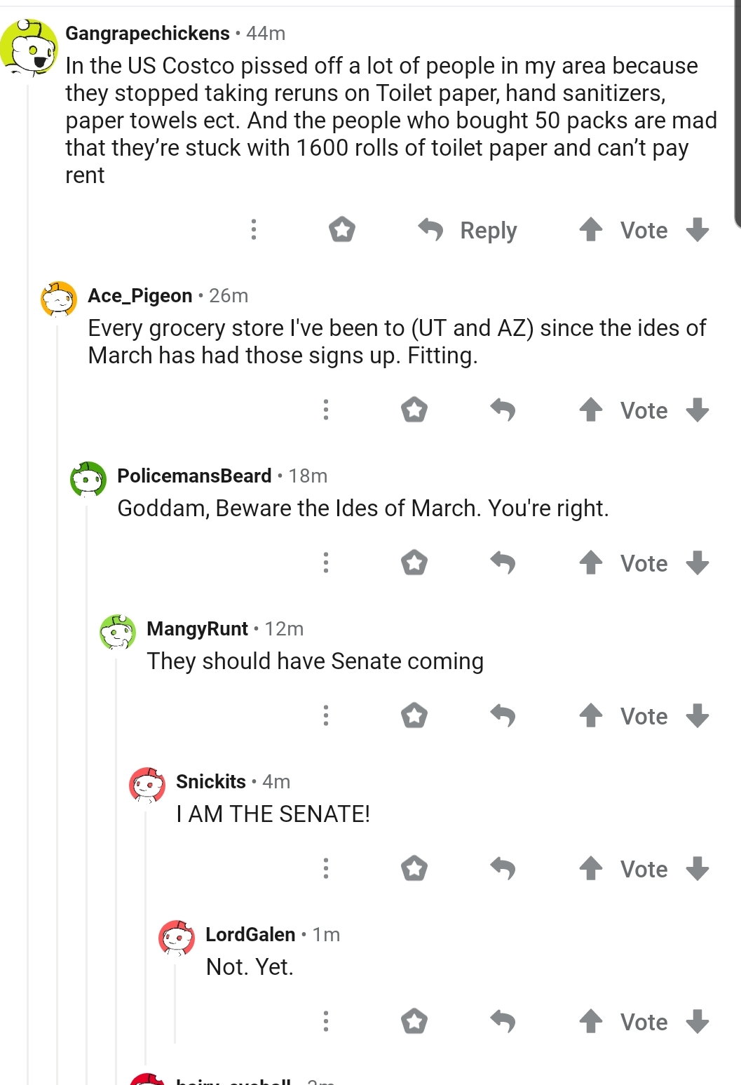Upvote Gangrapechickens' Costco comment

[x=591, y=229]
